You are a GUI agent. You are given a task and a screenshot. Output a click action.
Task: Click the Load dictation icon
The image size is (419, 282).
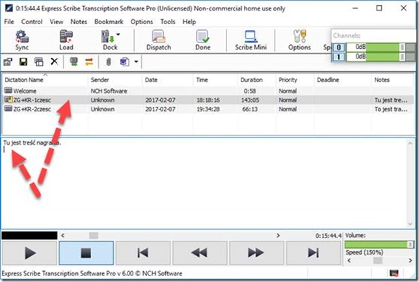point(66,40)
